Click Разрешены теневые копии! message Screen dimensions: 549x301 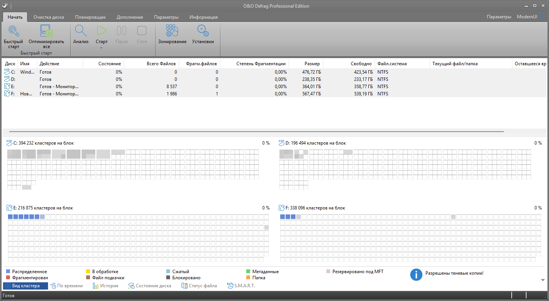[454, 273]
